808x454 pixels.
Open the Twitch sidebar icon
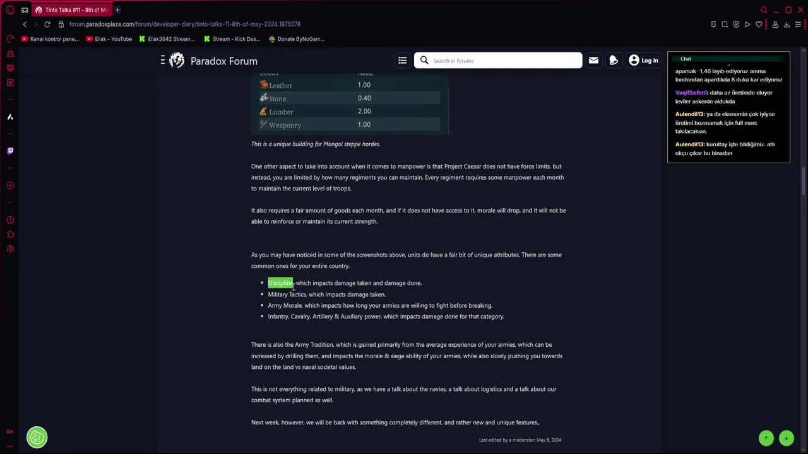10,151
